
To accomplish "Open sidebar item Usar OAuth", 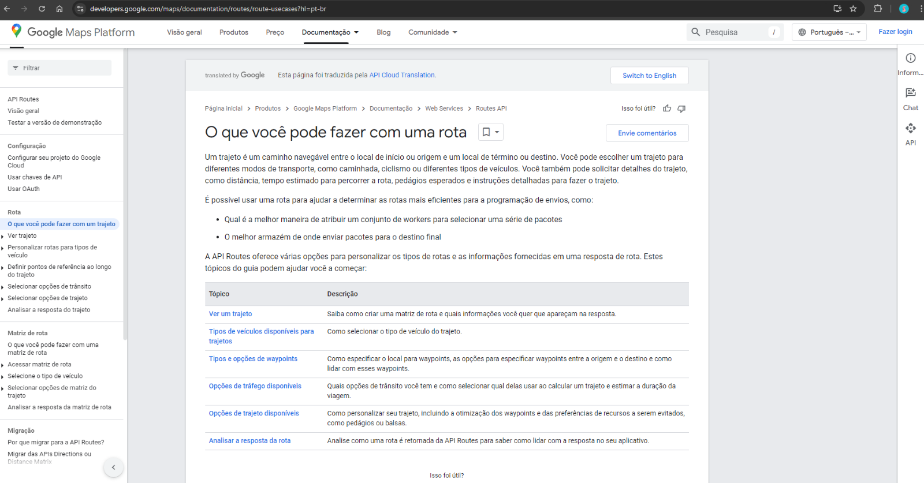I will [24, 189].
